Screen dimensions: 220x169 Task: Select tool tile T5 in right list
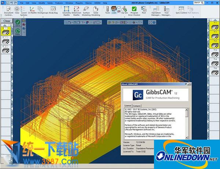tap(214, 71)
